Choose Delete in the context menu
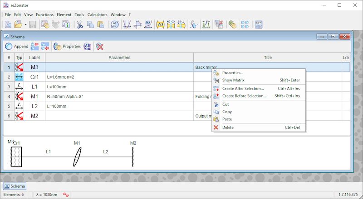 pos(228,128)
